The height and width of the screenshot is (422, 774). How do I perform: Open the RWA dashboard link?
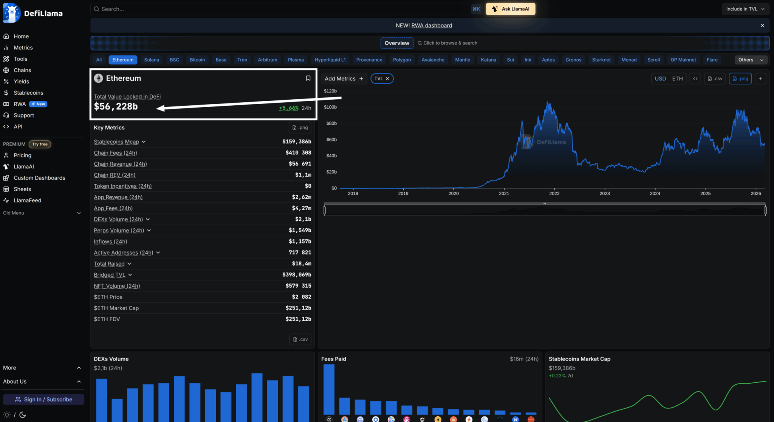tap(431, 25)
